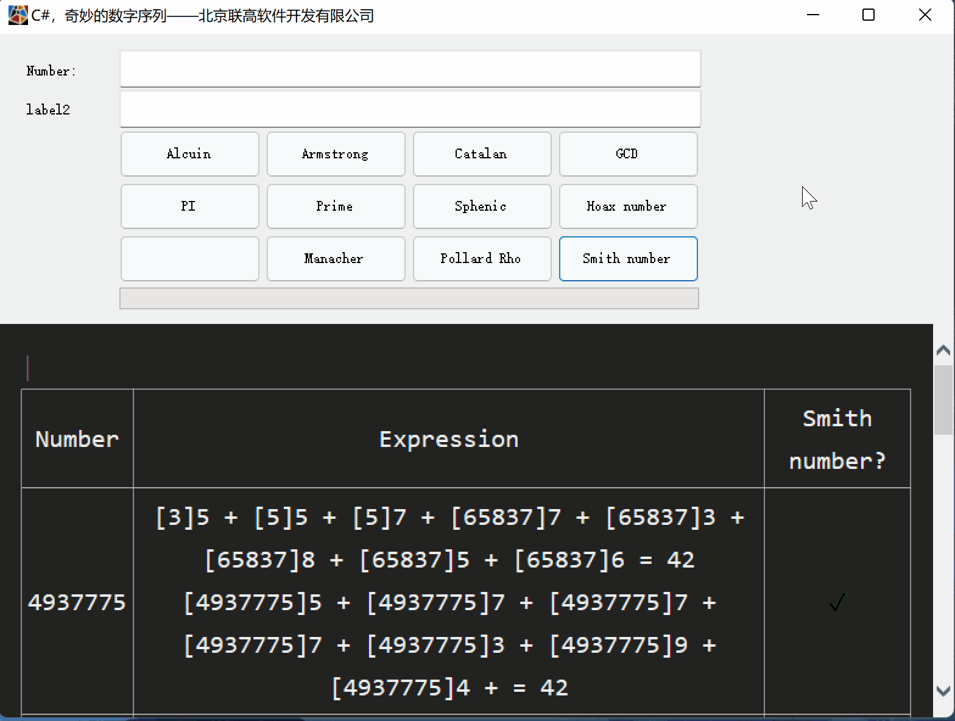955x721 pixels.
Task: Maximize the application window
Action: pyautogui.click(x=869, y=15)
